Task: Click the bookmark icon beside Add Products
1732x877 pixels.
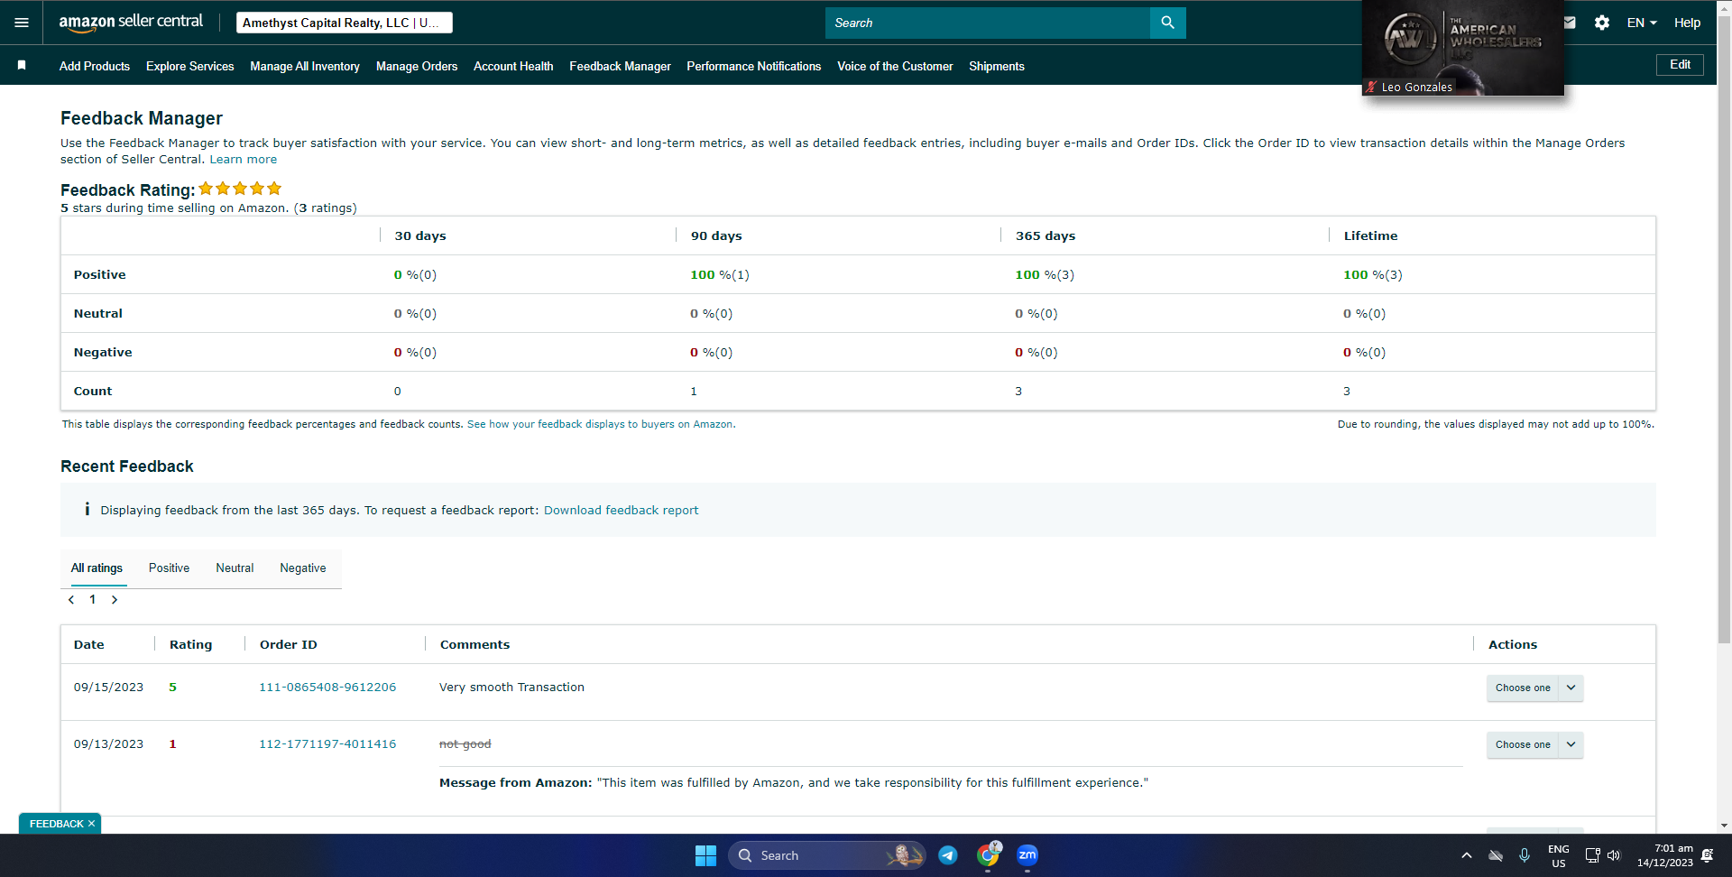Action: tap(22, 65)
